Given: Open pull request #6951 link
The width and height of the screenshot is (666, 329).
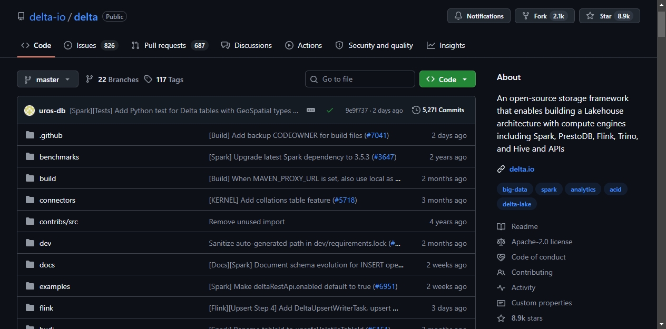Looking at the screenshot, I should (385, 286).
